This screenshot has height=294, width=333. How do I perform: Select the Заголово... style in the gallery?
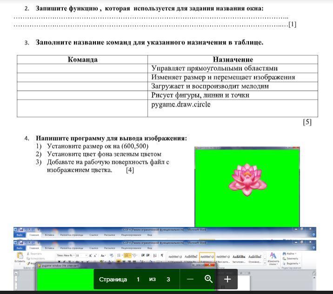click(x=239, y=258)
